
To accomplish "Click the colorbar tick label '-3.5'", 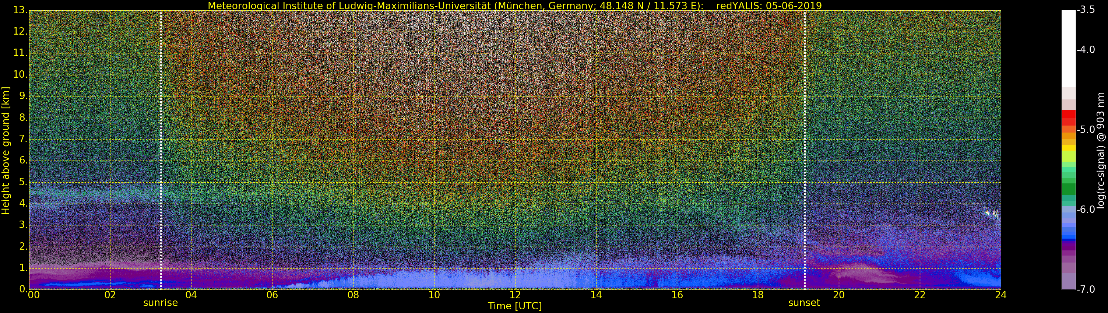I will click(1086, 10).
